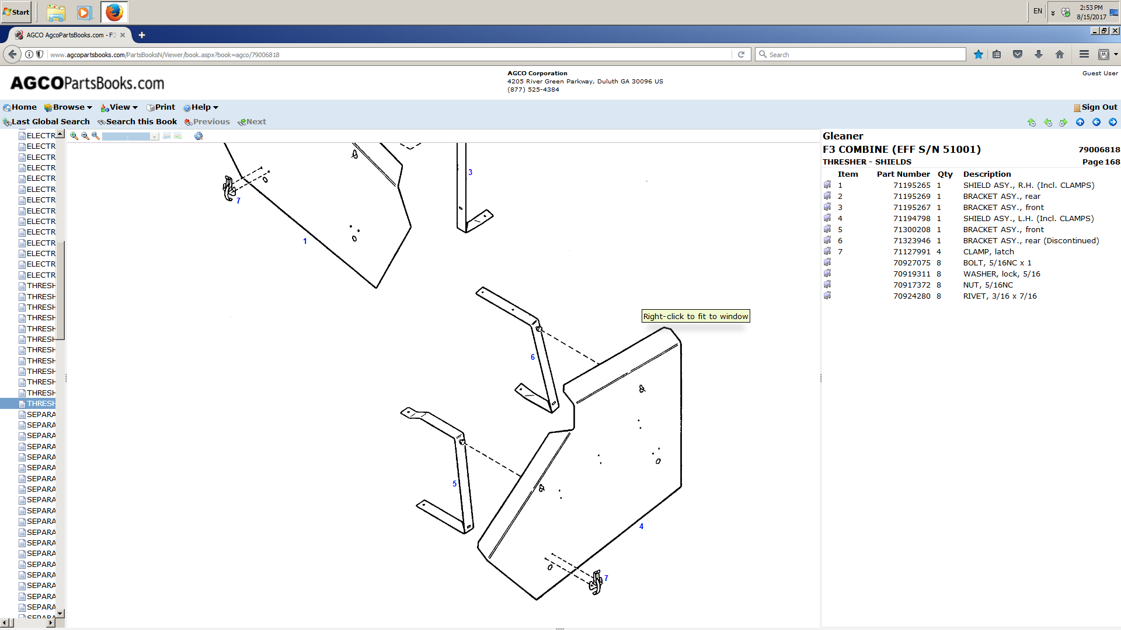The image size is (1121, 630).
Task: Open Windows Explorer from taskbar
Action: click(56, 12)
